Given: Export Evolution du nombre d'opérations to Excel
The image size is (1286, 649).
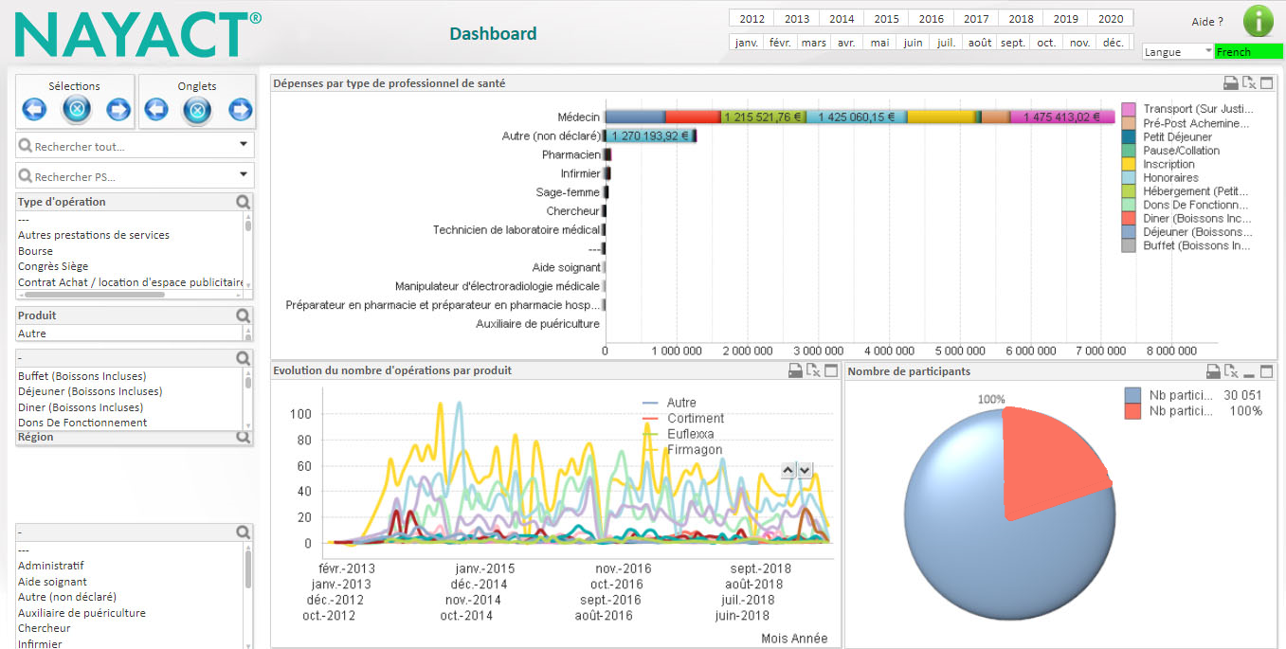Looking at the screenshot, I should click(x=814, y=370).
